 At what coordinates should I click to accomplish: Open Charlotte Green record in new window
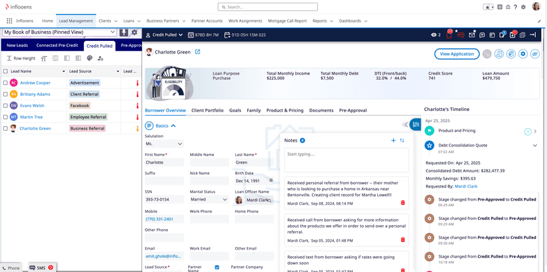198,52
